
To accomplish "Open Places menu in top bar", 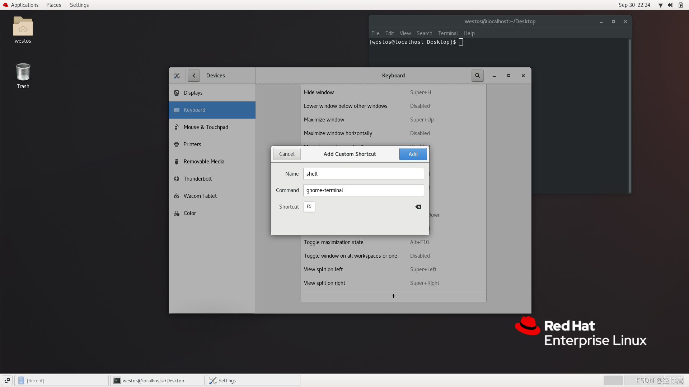I will 53,5.
